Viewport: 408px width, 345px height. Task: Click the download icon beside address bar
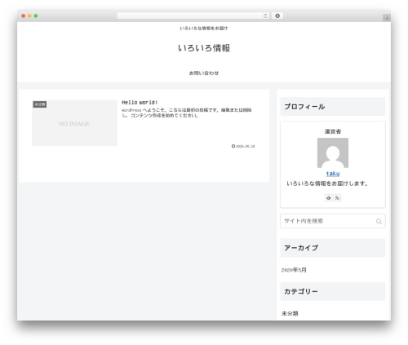277,15
